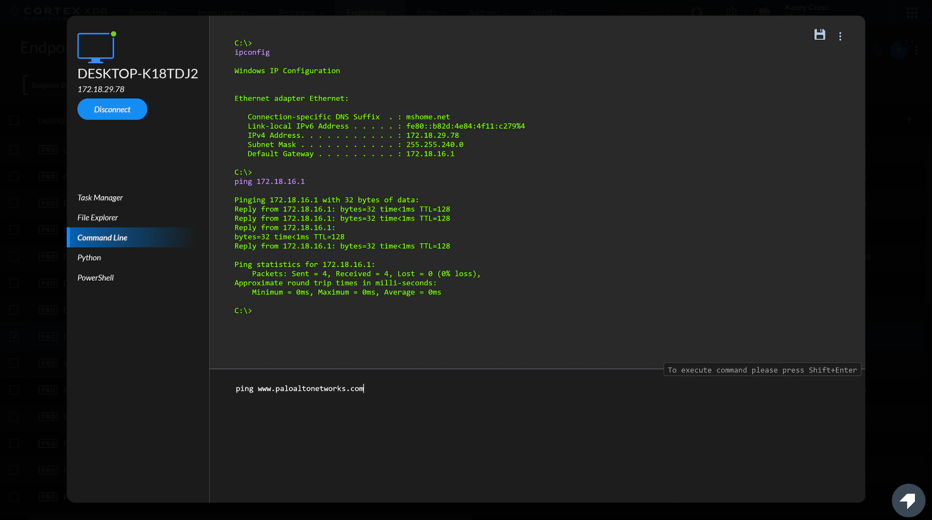Viewport: 932px width, 520px height.
Task: Expand the dimmed Investigation menu
Action: (x=223, y=12)
